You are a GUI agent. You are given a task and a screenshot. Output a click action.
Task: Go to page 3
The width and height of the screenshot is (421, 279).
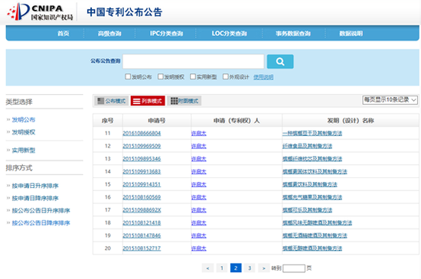pos(250,268)
